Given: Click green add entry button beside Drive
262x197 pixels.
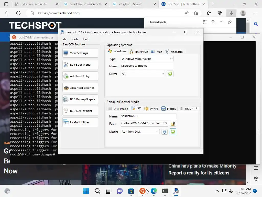Looking at the screenshot, I should click(170, 74).
